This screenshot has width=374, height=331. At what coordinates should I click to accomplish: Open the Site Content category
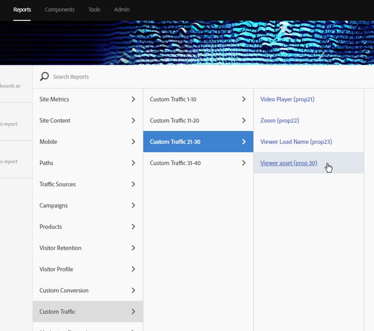point(88,120)
